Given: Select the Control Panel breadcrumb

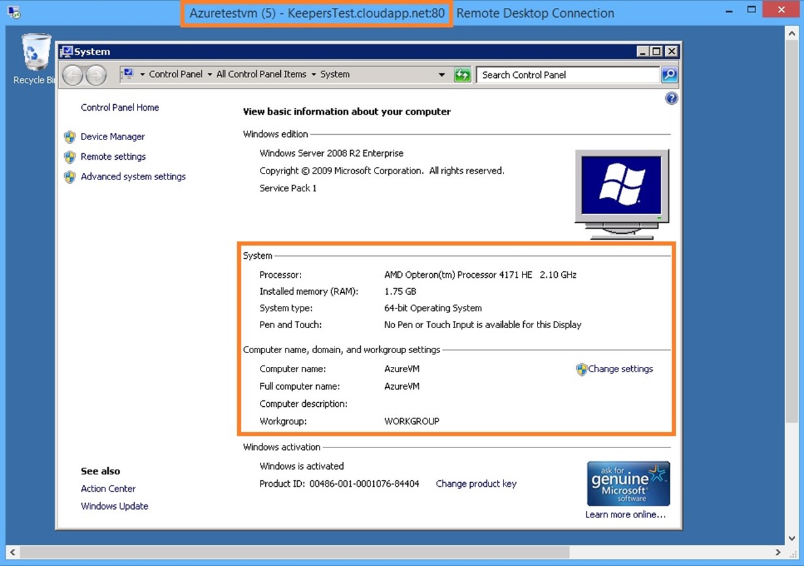Looking at the screenshot, I should [175, 74].
